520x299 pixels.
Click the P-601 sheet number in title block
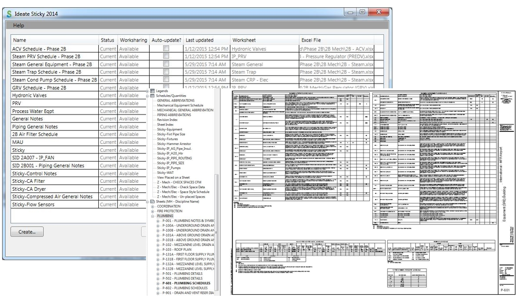(x=505, y=291)
